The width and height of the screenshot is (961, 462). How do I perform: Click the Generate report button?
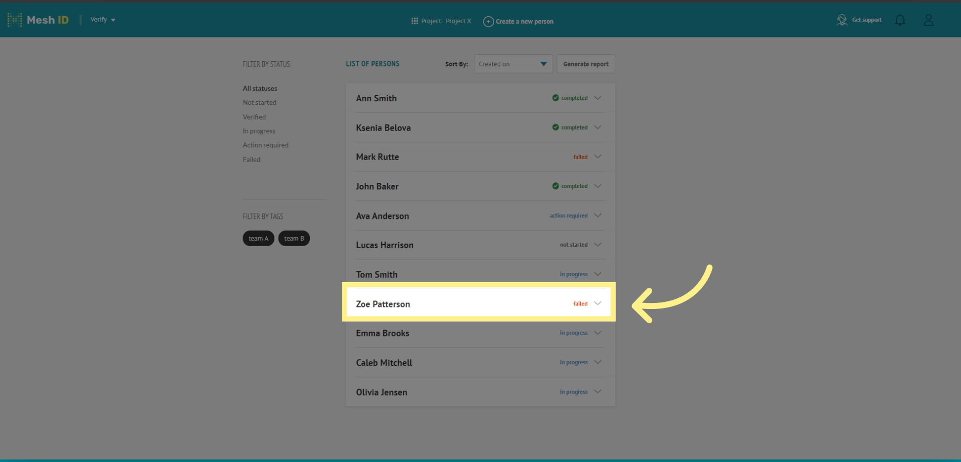[x=585, y=64]
